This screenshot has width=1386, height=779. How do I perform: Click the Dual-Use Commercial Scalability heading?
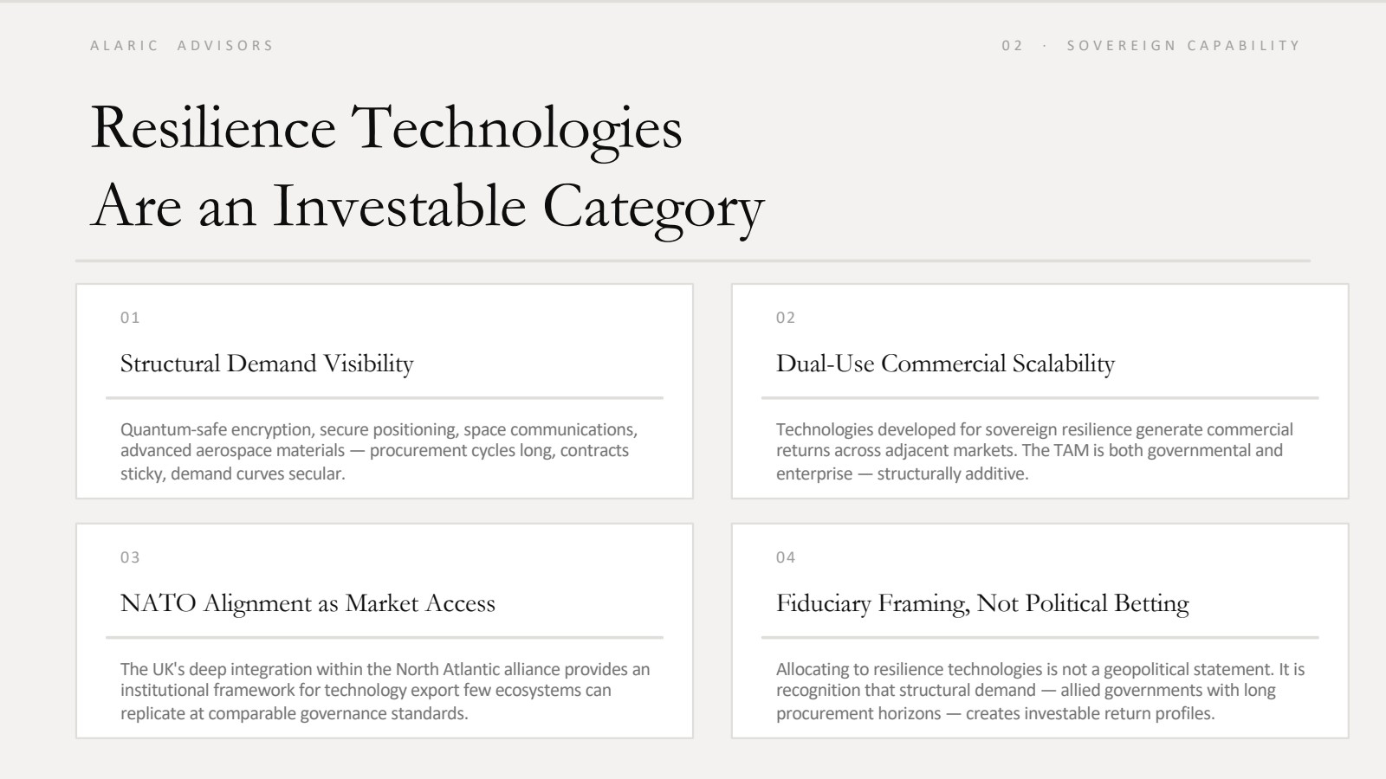click(x=945, y=364)
